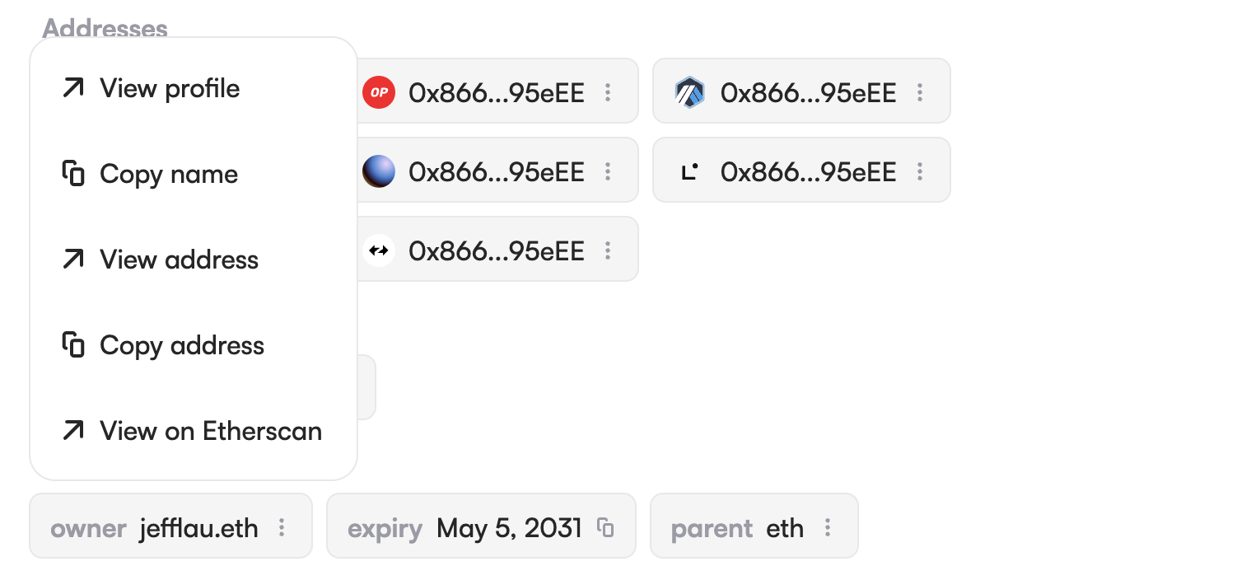Open three-dot menu for Linea address

click(920, 171)
